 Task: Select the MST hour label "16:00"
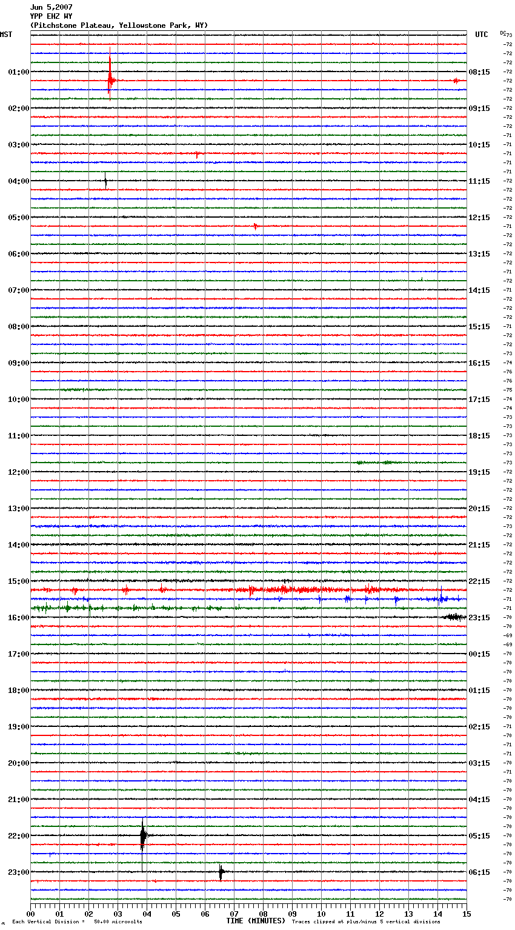[x=18, y=617]
